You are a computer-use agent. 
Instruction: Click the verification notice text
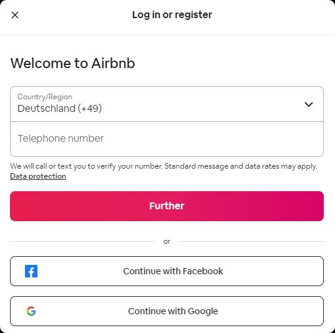(x=163, y=166)
